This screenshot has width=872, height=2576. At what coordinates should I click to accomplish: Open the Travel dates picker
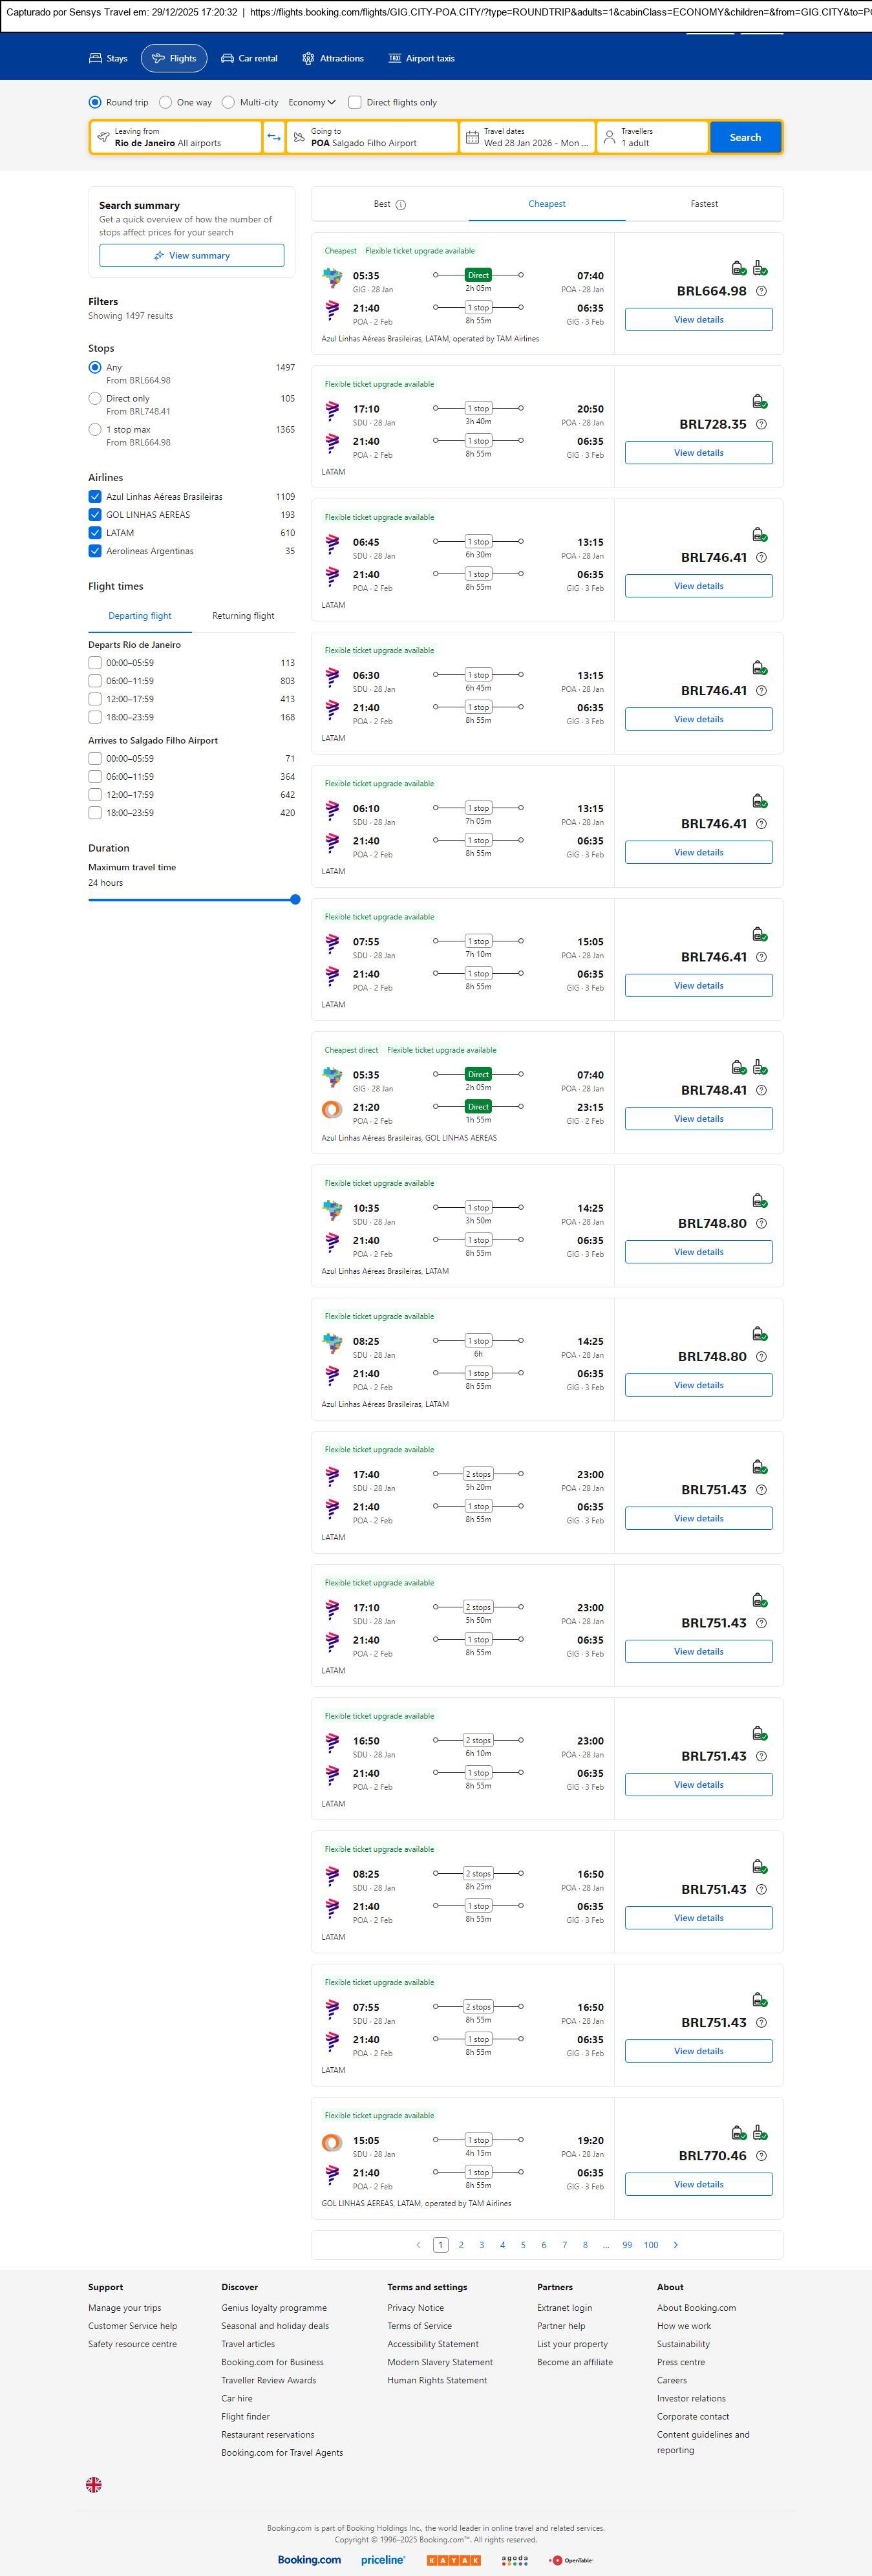tap(528, 137)
